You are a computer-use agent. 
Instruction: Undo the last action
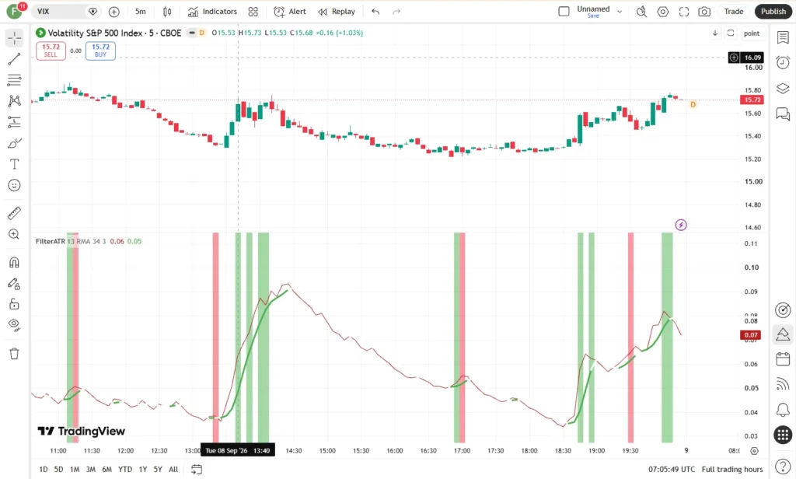tap(375, 11)
